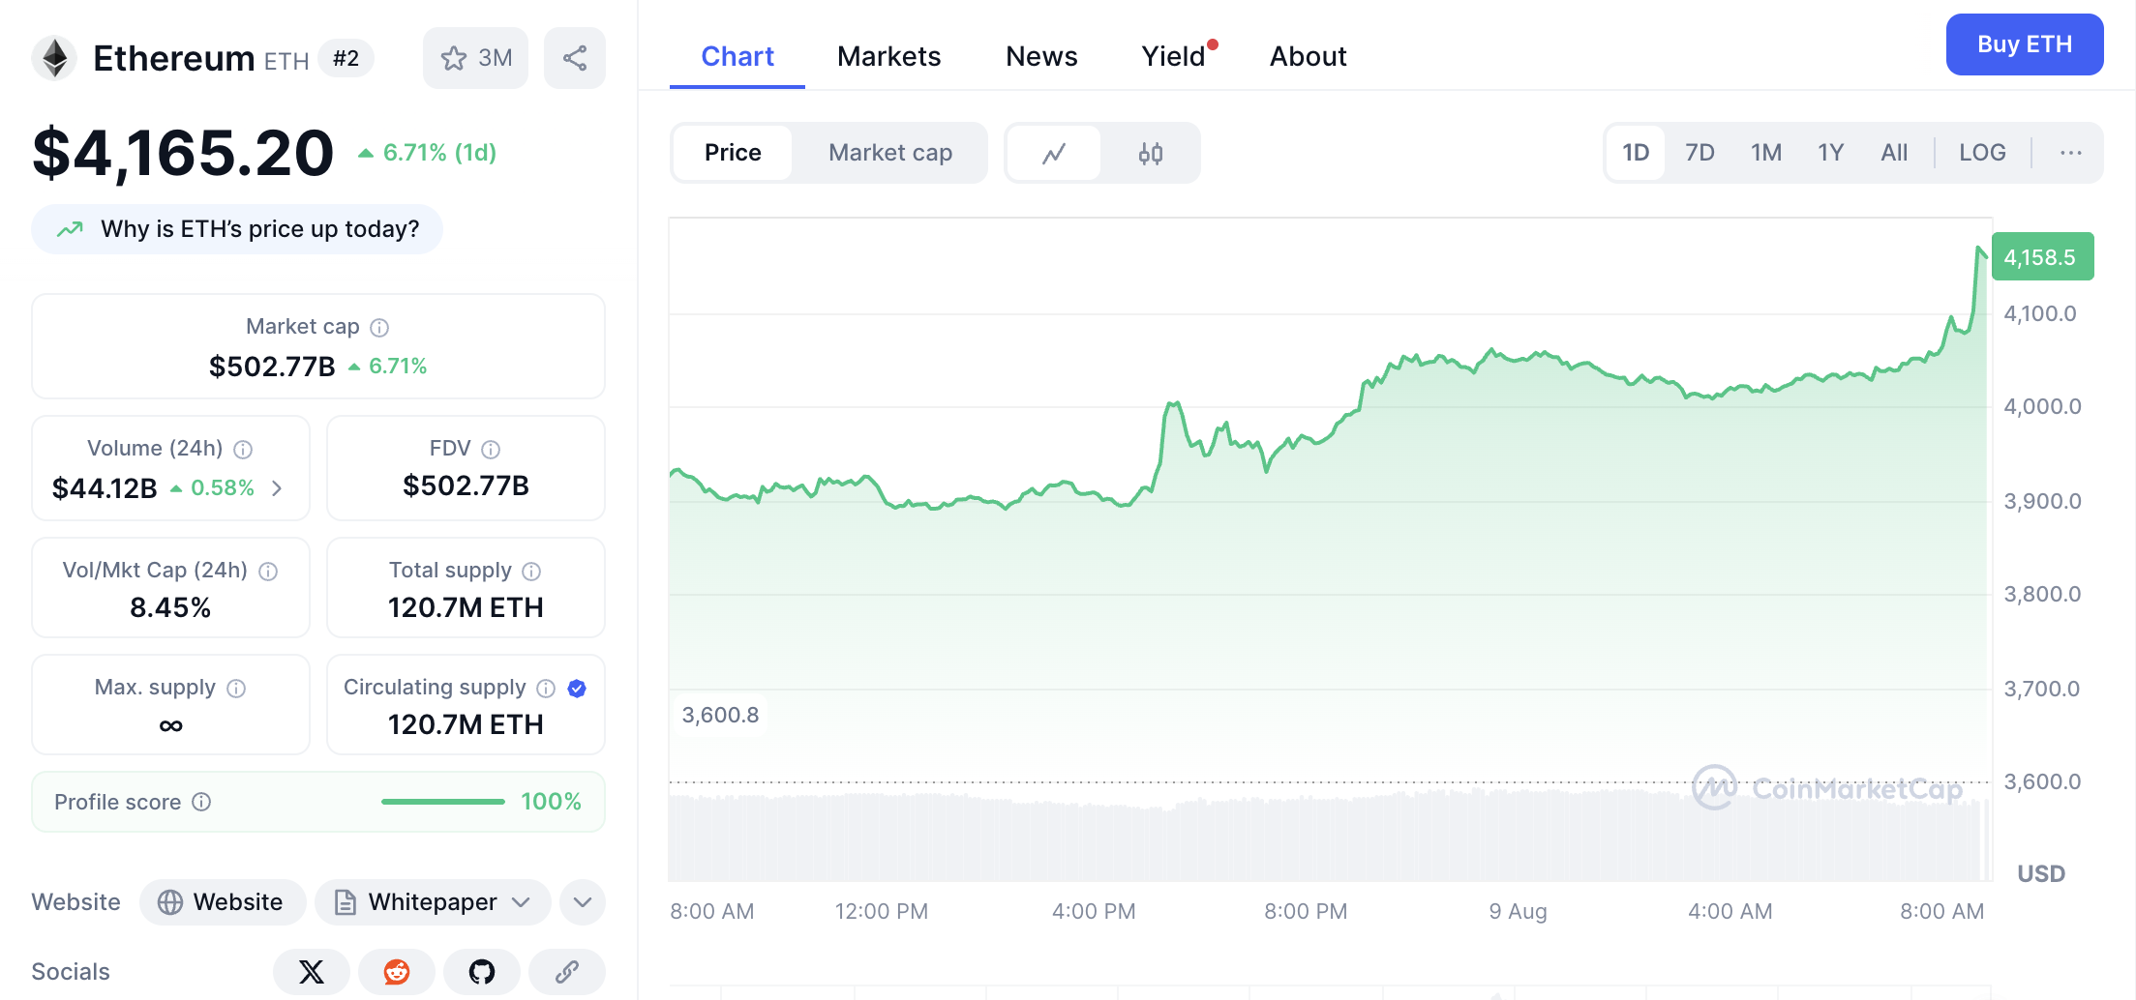Switch to line chart view icon

(1054, 153)
